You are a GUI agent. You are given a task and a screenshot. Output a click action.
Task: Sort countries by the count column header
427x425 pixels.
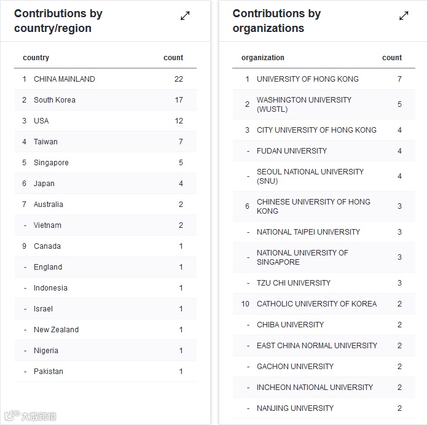[x=173, y=58]
